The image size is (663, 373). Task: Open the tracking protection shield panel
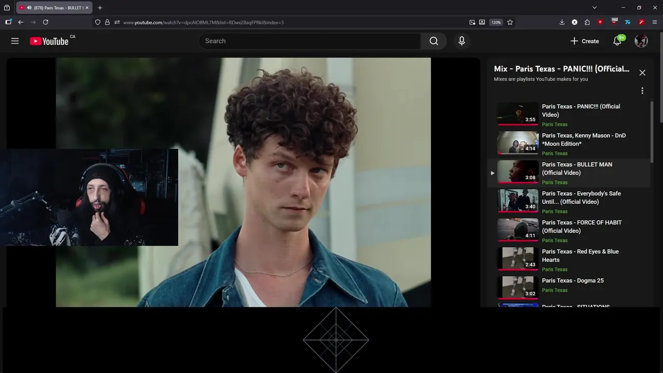(x=97, y=22)
